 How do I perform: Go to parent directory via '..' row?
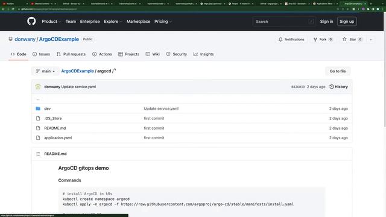(38, 99)
